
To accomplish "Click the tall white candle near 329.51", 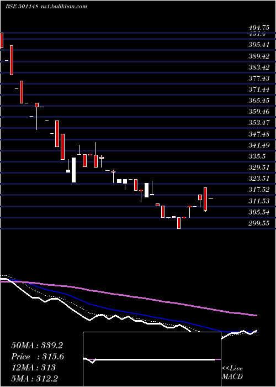I will [x=73, y=170].
